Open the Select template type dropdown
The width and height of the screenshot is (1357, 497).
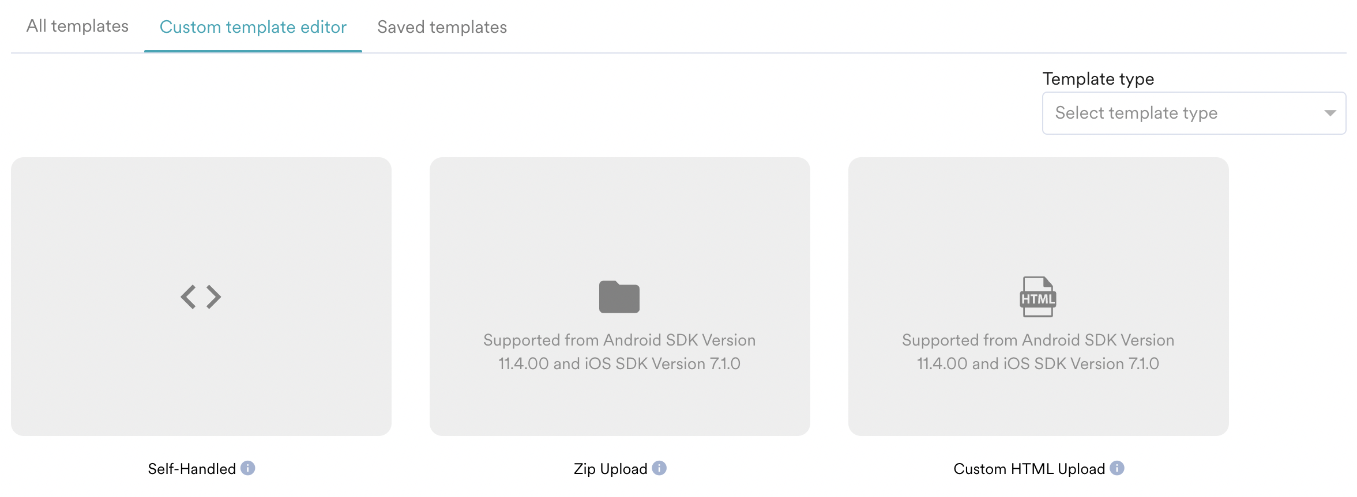coord(1194,113)
